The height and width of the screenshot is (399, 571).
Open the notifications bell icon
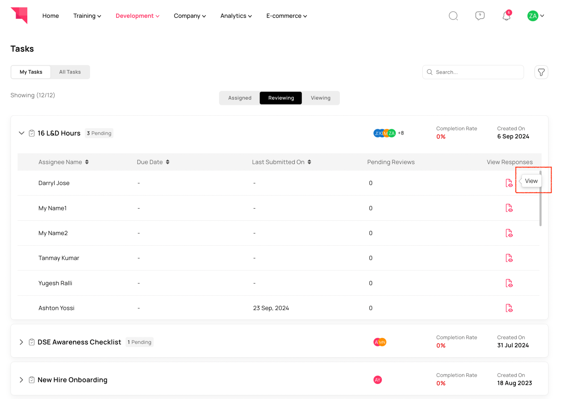click(506, 16)
